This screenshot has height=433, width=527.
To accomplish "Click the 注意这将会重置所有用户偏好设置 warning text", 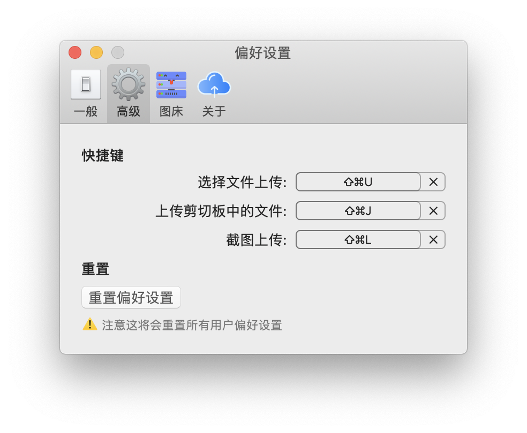I will point(192,325).
